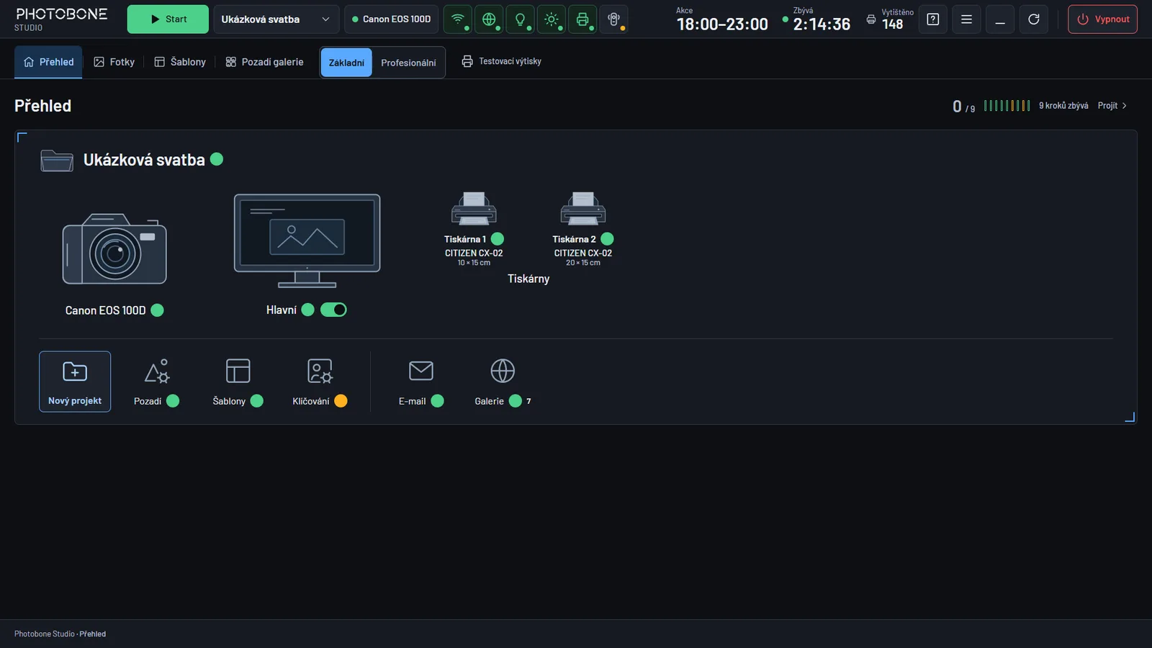Click the refresh reload icon
Screen dimensions: 1152x648
click(1034, 19)
